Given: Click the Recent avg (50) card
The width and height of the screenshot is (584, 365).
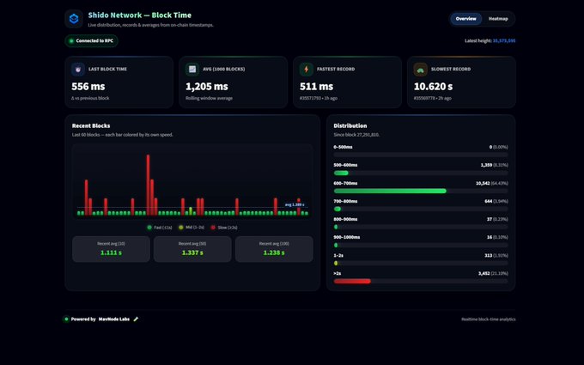Looking at the screenshot, I should click(192, 249).
